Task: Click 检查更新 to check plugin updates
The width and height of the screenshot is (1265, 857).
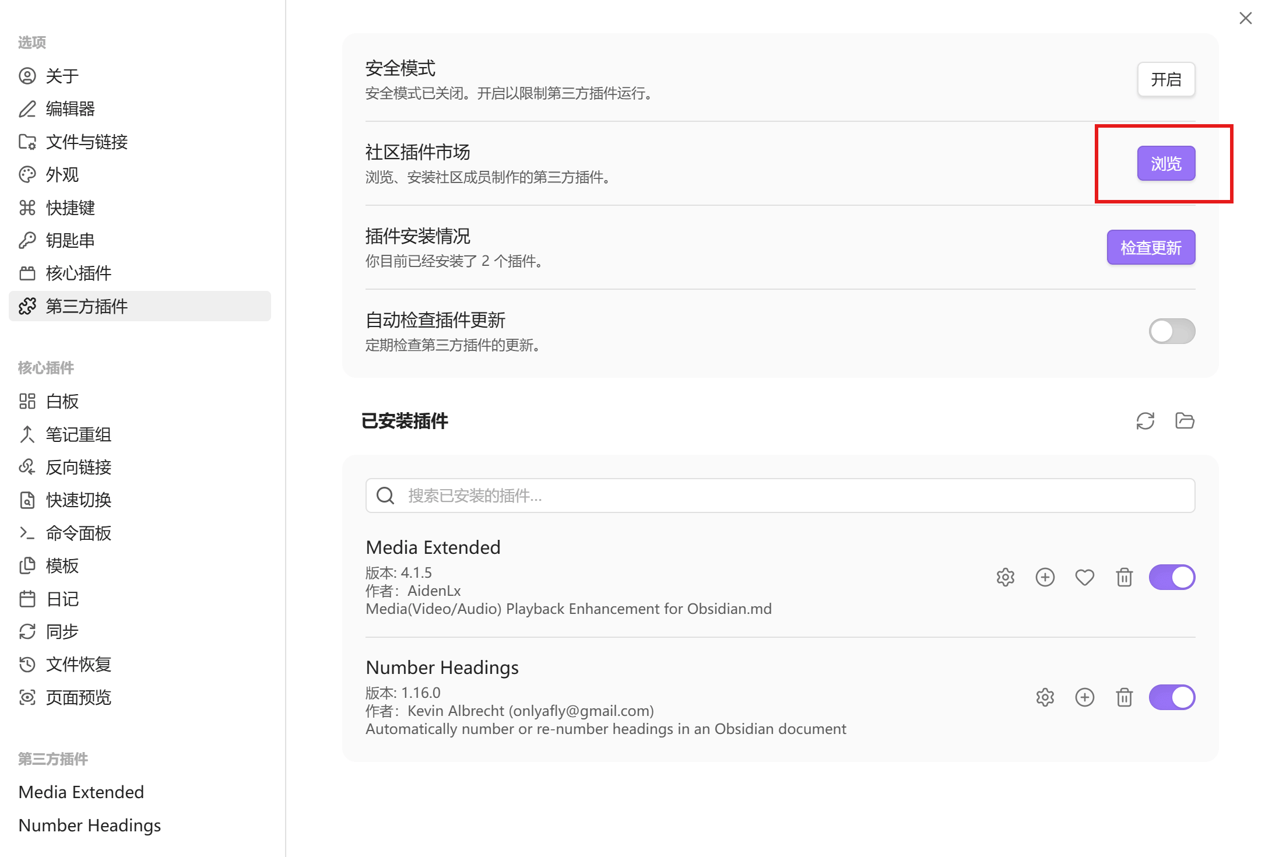Action: pyautogui.click(x=1150, y=247)
